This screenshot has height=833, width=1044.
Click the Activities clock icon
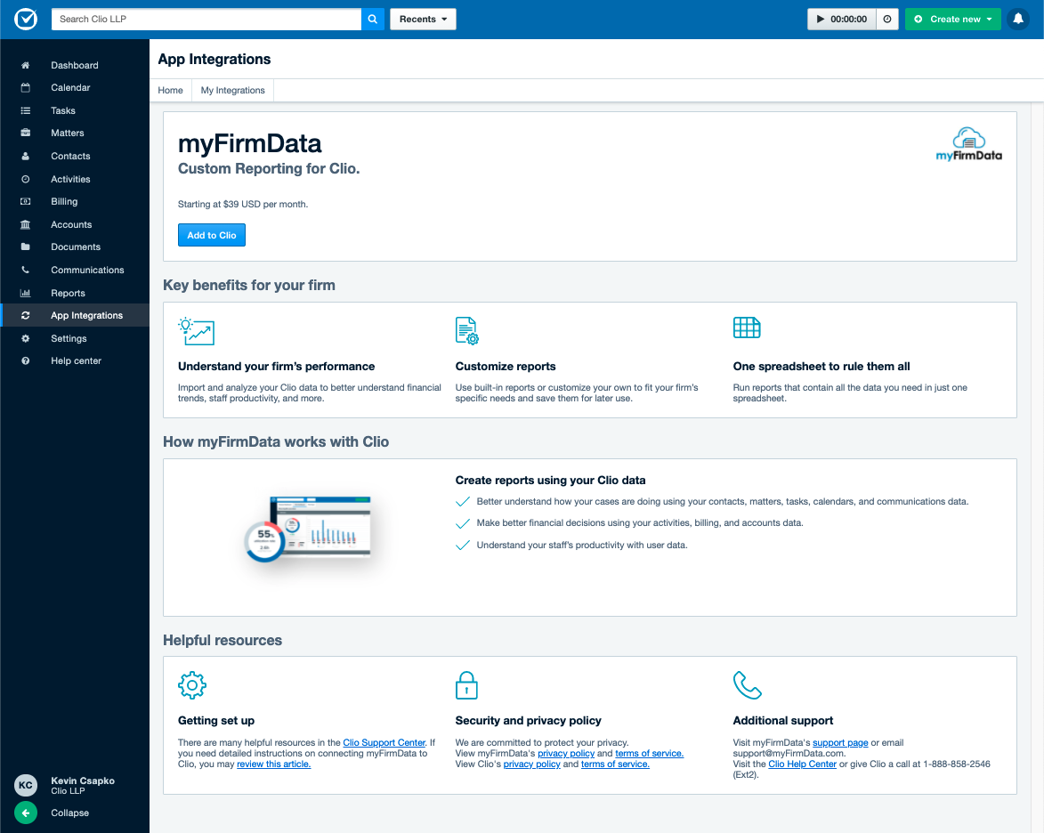coord(25,179)
